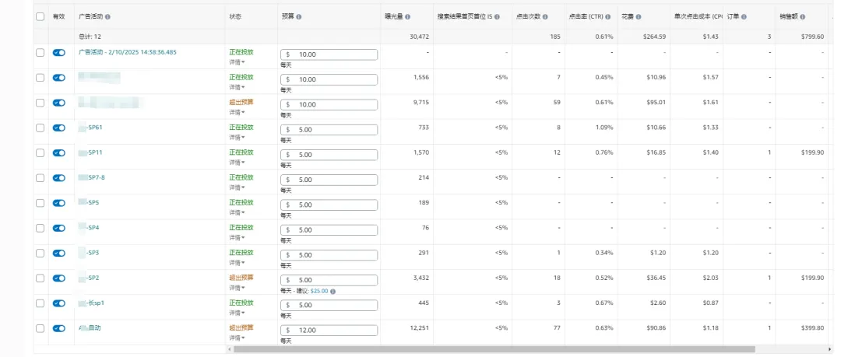Click the spend value $95.01

coord(656,103)
